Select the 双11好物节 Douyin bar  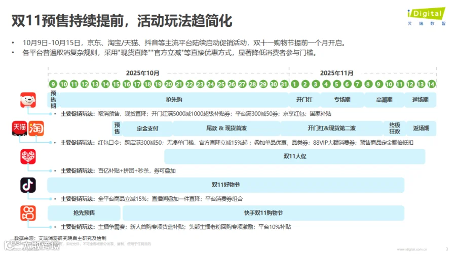click(x=225, y=185)
